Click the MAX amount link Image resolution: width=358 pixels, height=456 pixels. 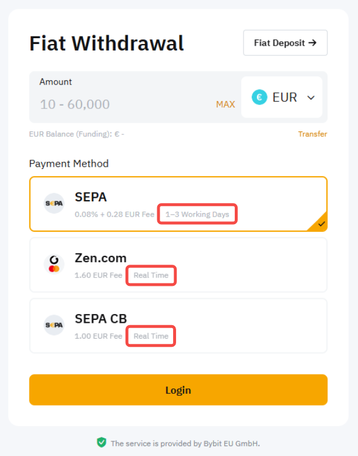click(225, 104)
